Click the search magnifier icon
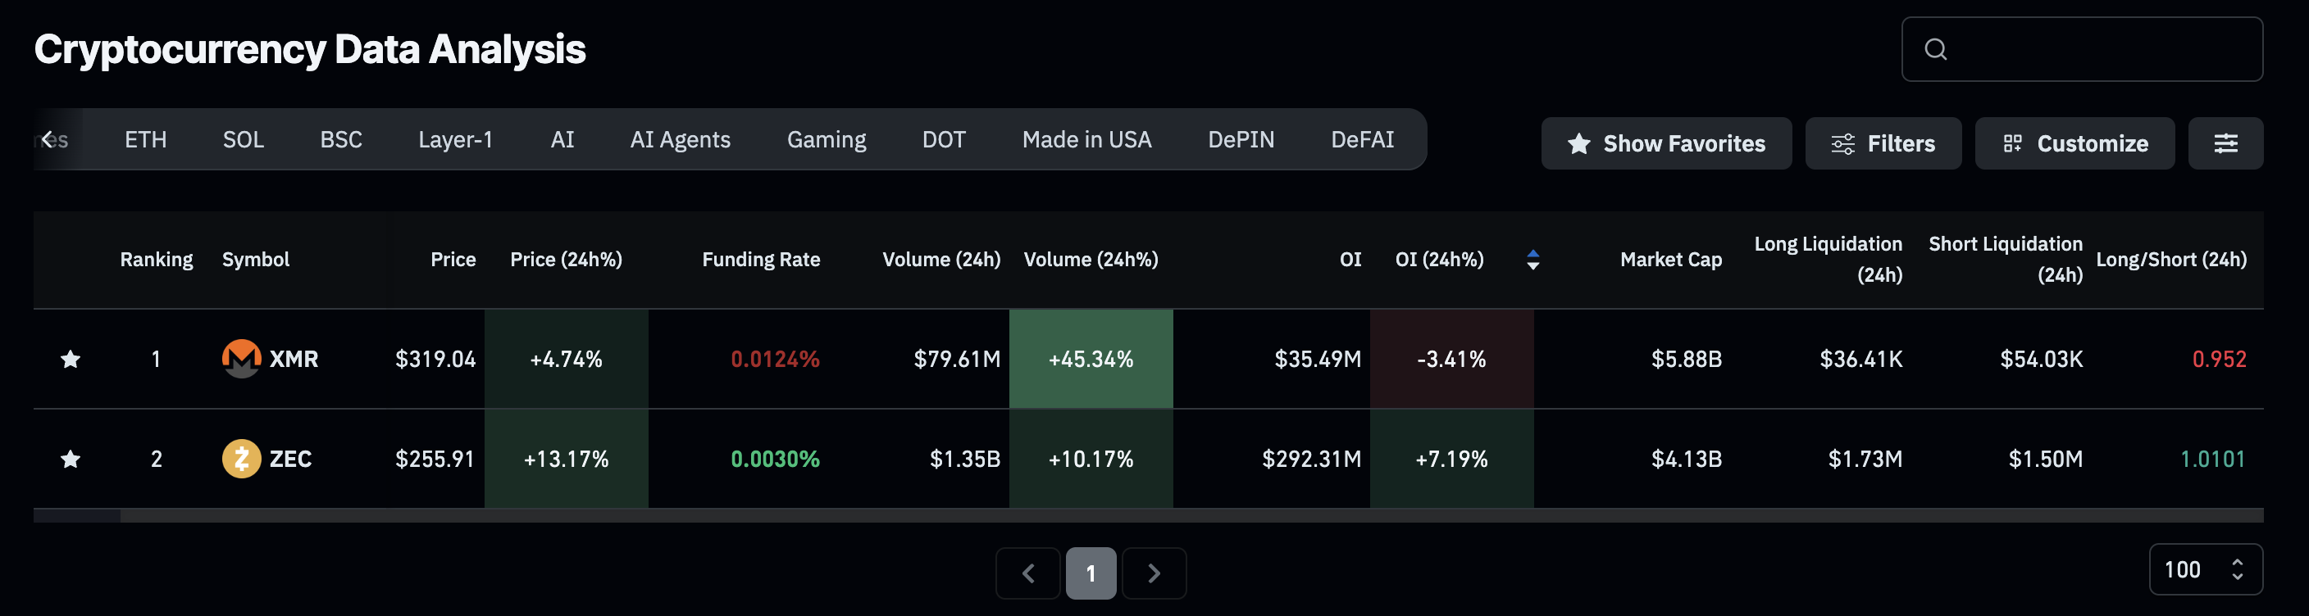Image resolution: width=2309 pixels, height=616 pixels. [1935, 49]
